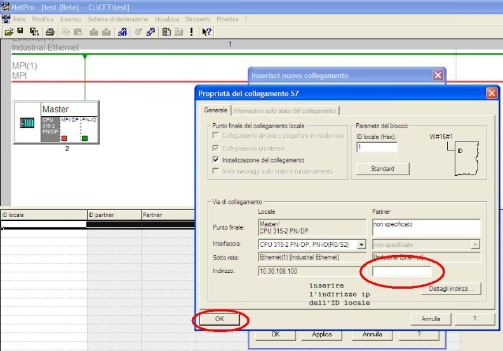Click the partner Indirizzo input field
The height and width of the screenshot is (351, 503).
(x=401, y=271)
